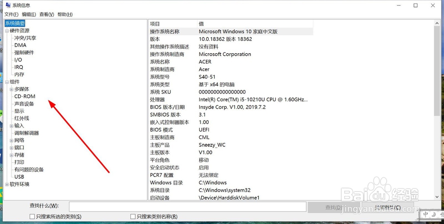Viewport: 444px width, 224px height.
Task: Select the 红外线 tree item
Action: click(22, 118)
